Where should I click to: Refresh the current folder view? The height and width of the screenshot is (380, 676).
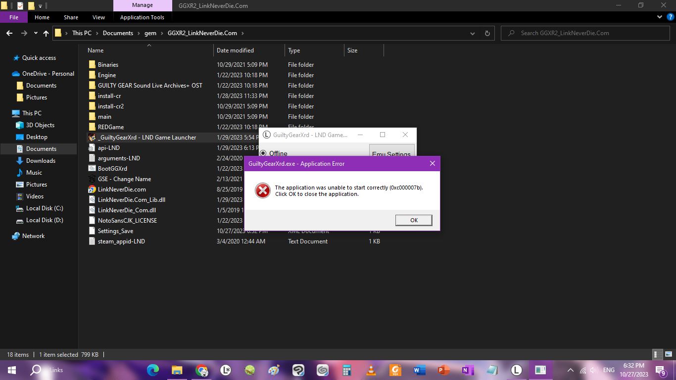487,33
